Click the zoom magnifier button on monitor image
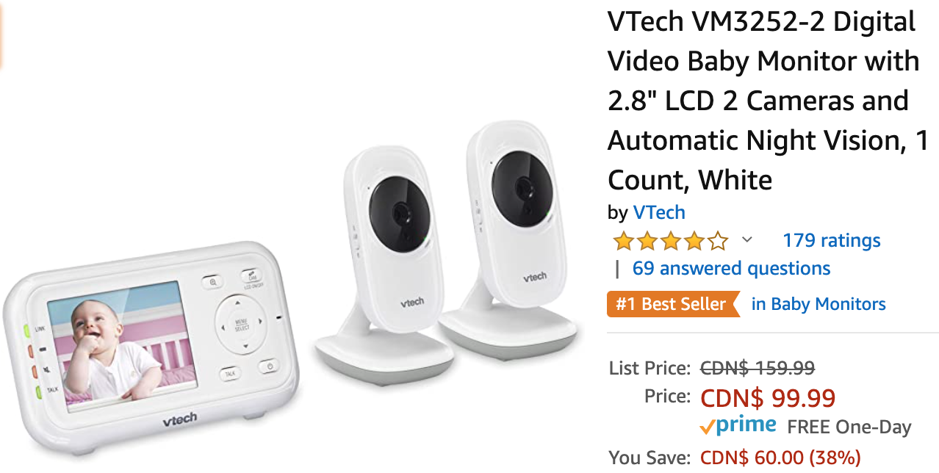 point(213,281)
